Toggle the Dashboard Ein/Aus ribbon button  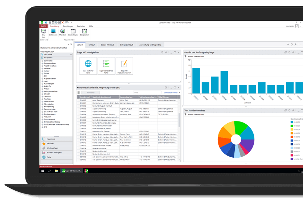44,33
